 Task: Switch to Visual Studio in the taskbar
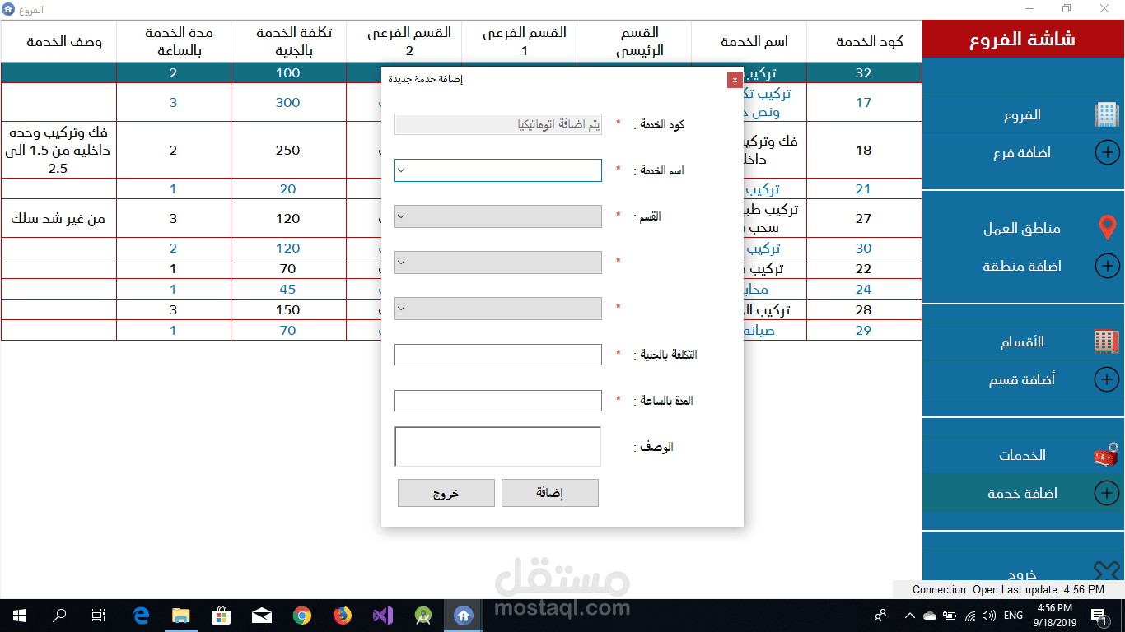(382, 615)
